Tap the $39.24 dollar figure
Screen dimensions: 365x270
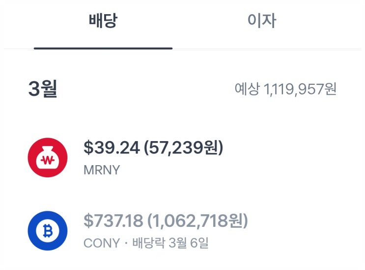pyautogui.click(x=111, y=147)
